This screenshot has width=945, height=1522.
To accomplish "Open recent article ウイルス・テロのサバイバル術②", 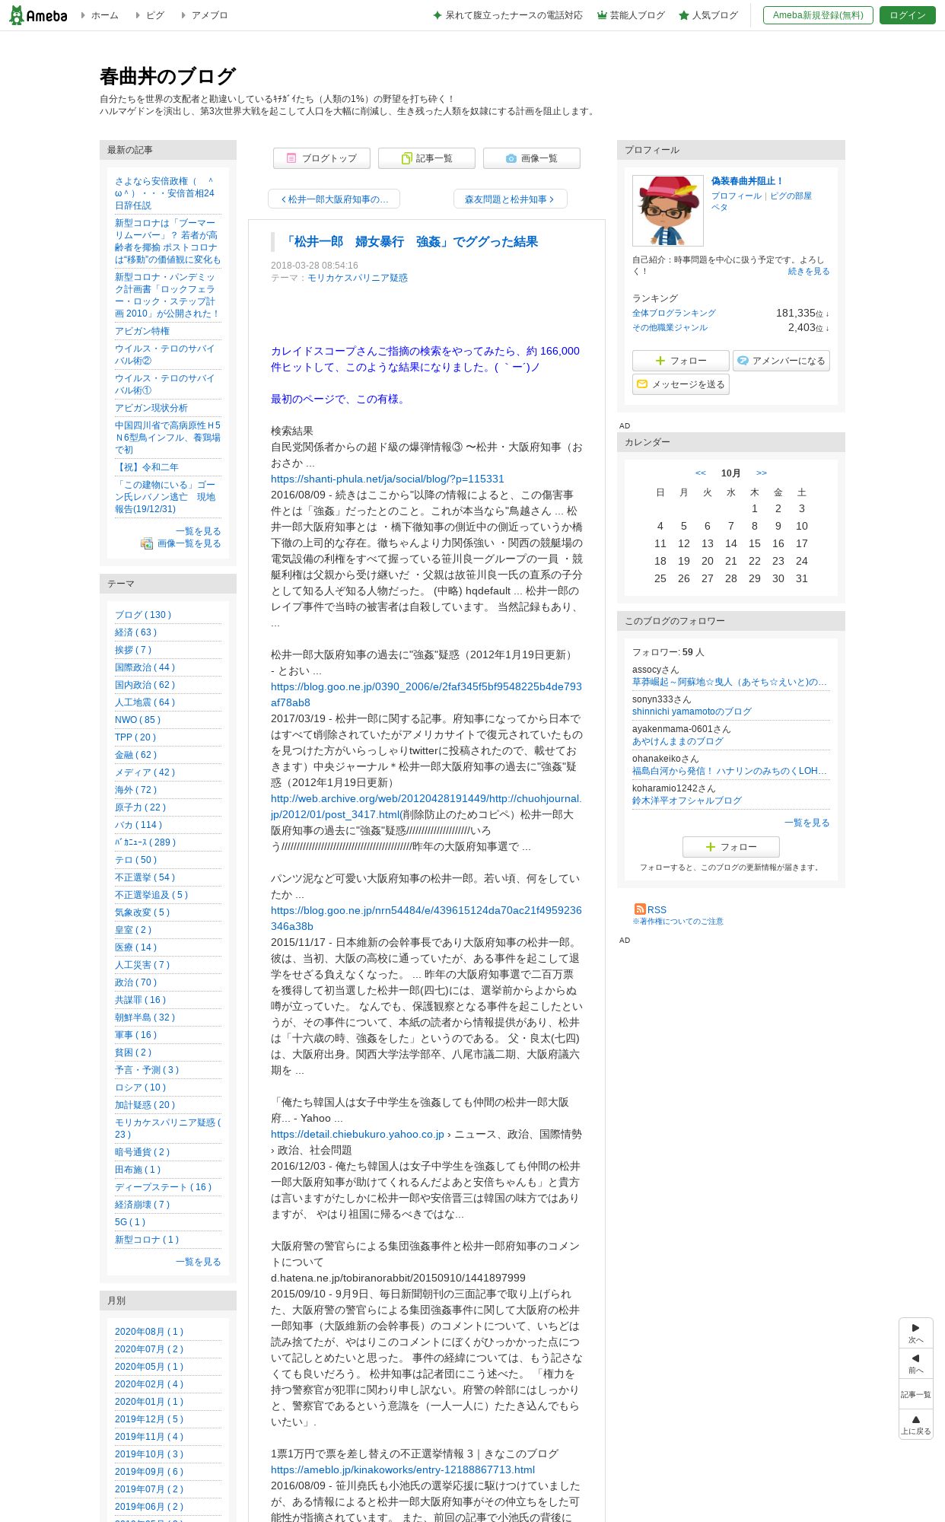I will point(165,355).
